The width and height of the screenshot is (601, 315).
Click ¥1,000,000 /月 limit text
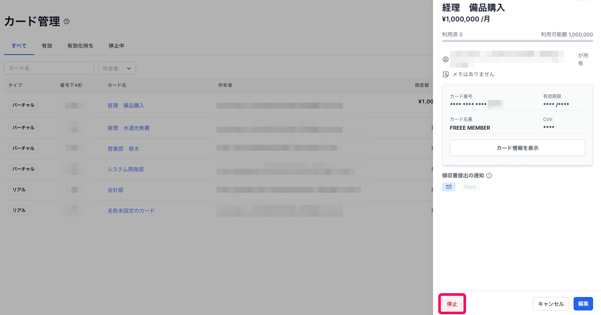tap(466, 19)
